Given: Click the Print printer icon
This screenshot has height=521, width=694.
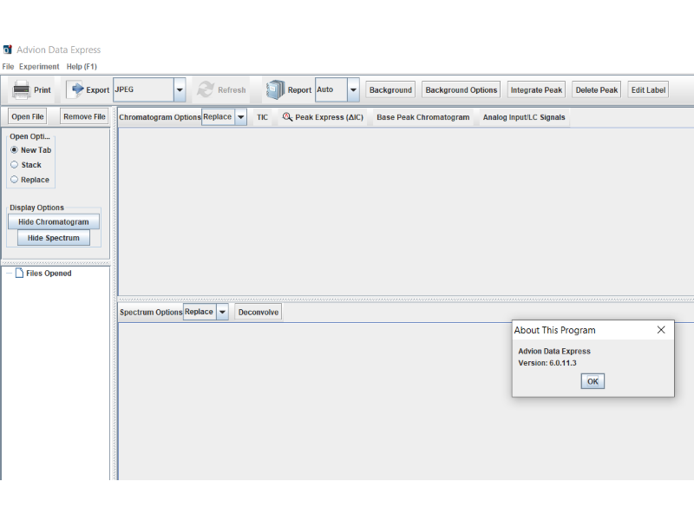Looking at the screenshot, I should 21,89.
